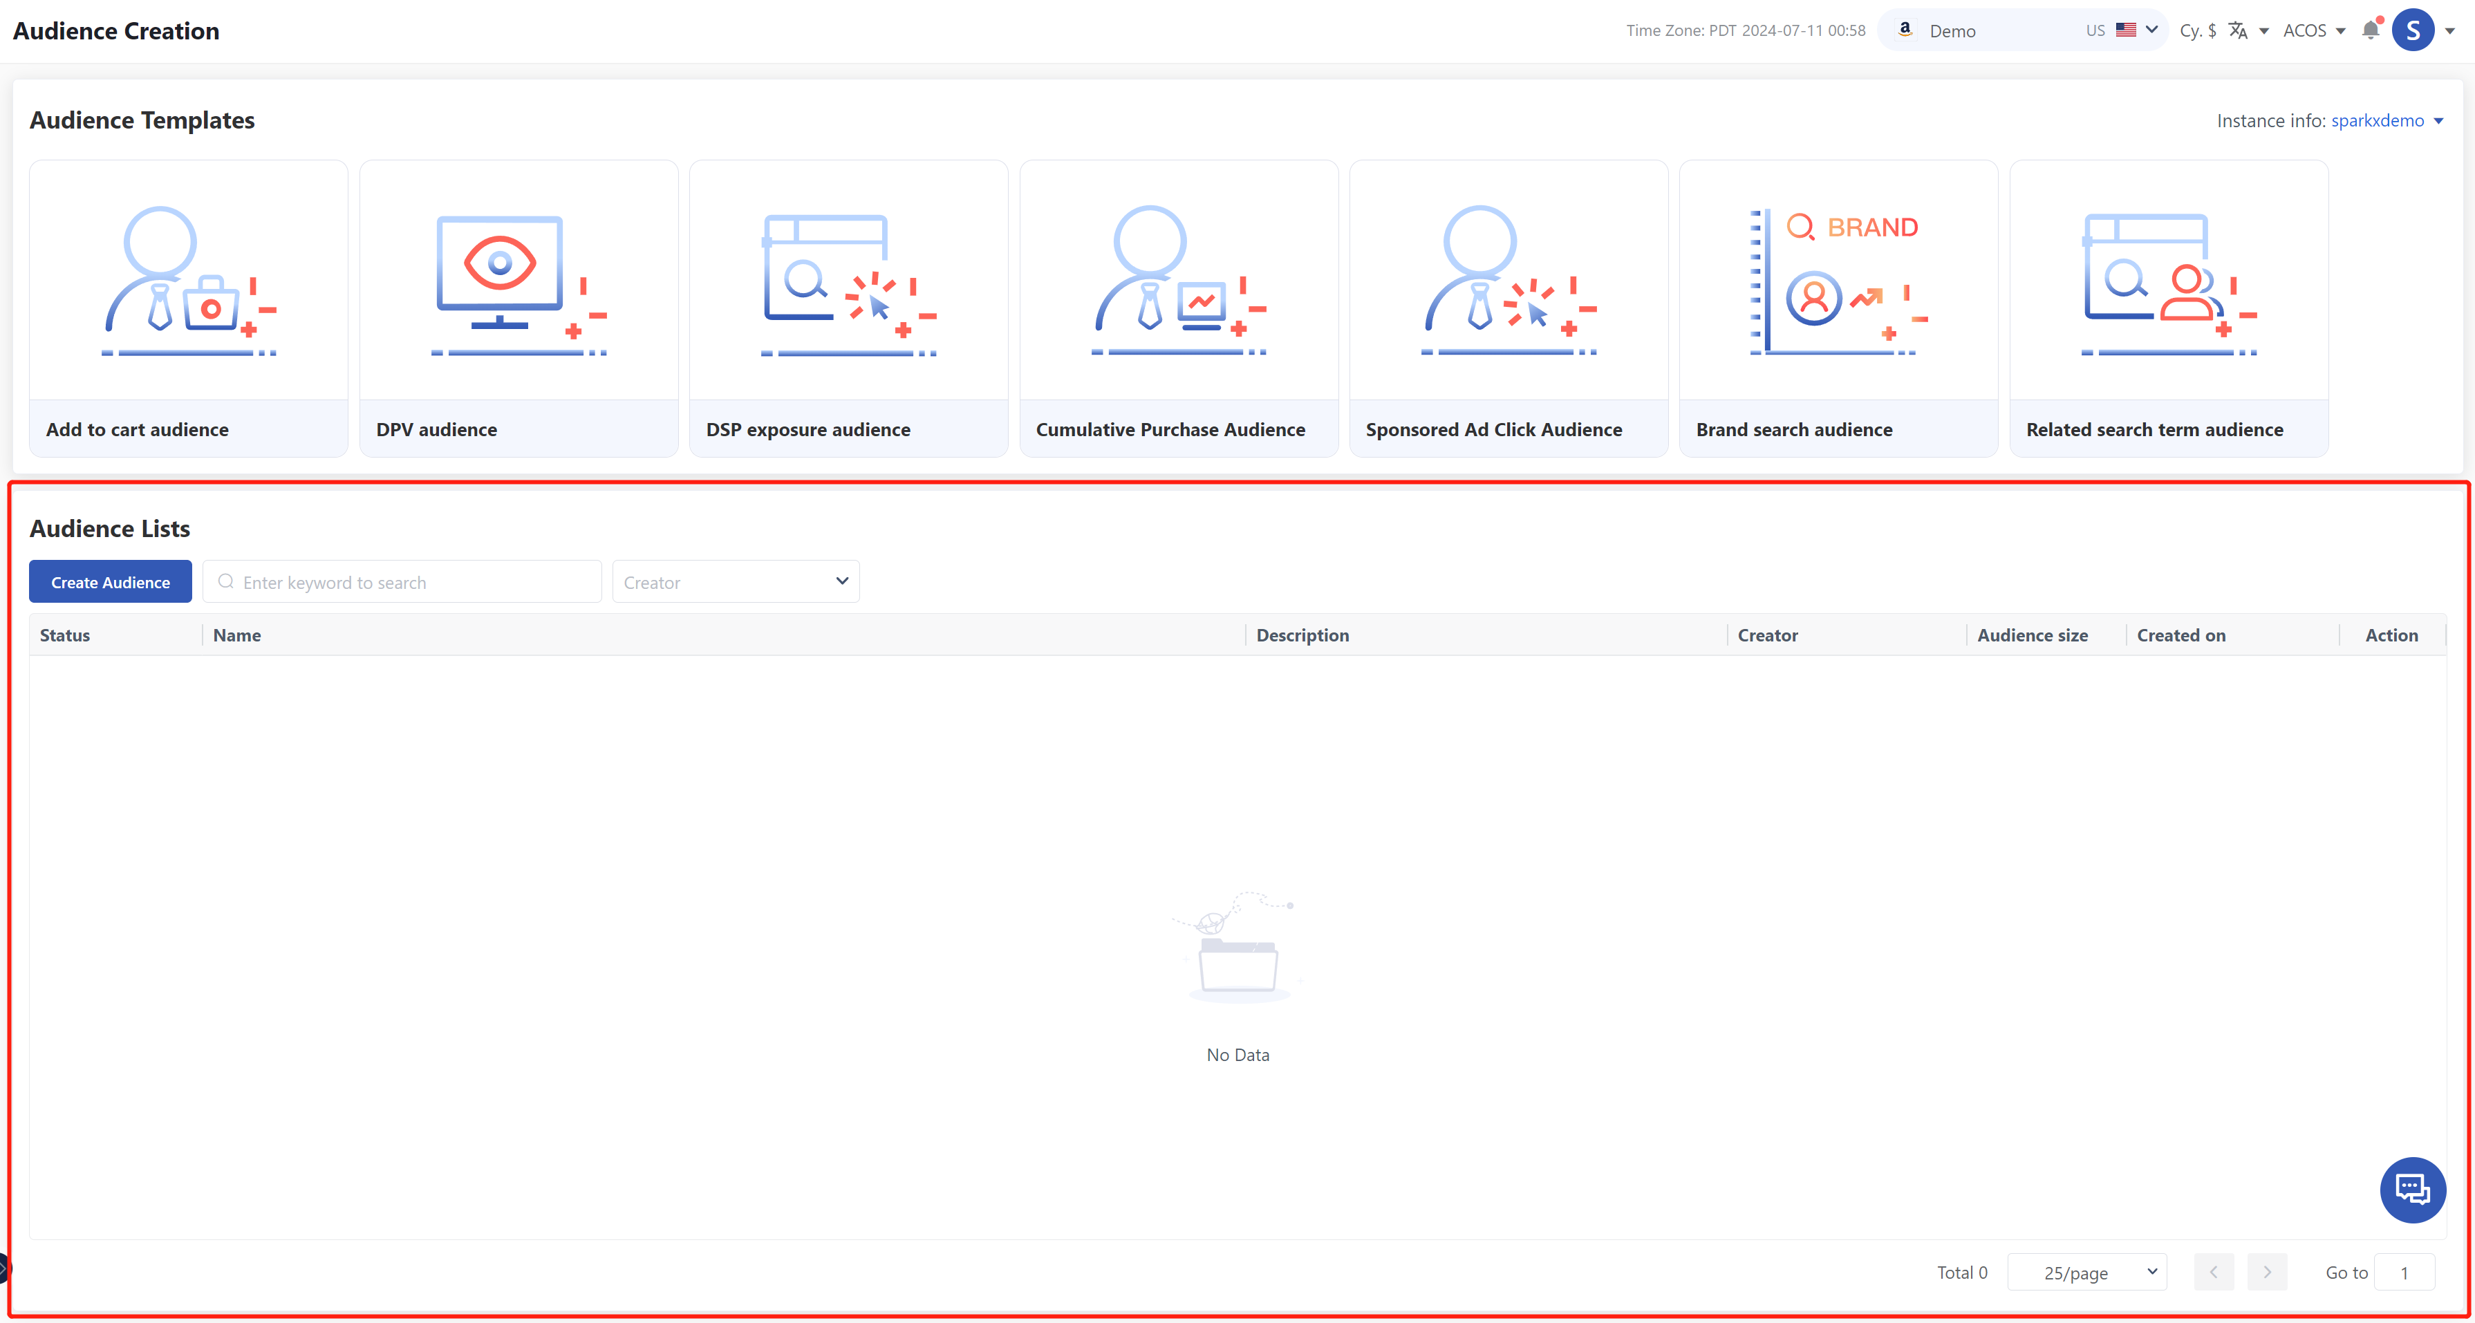Screen dimensions: 2475x1323
Task: Open the ACOS metric dropdown
Action: coord(2314,30)
